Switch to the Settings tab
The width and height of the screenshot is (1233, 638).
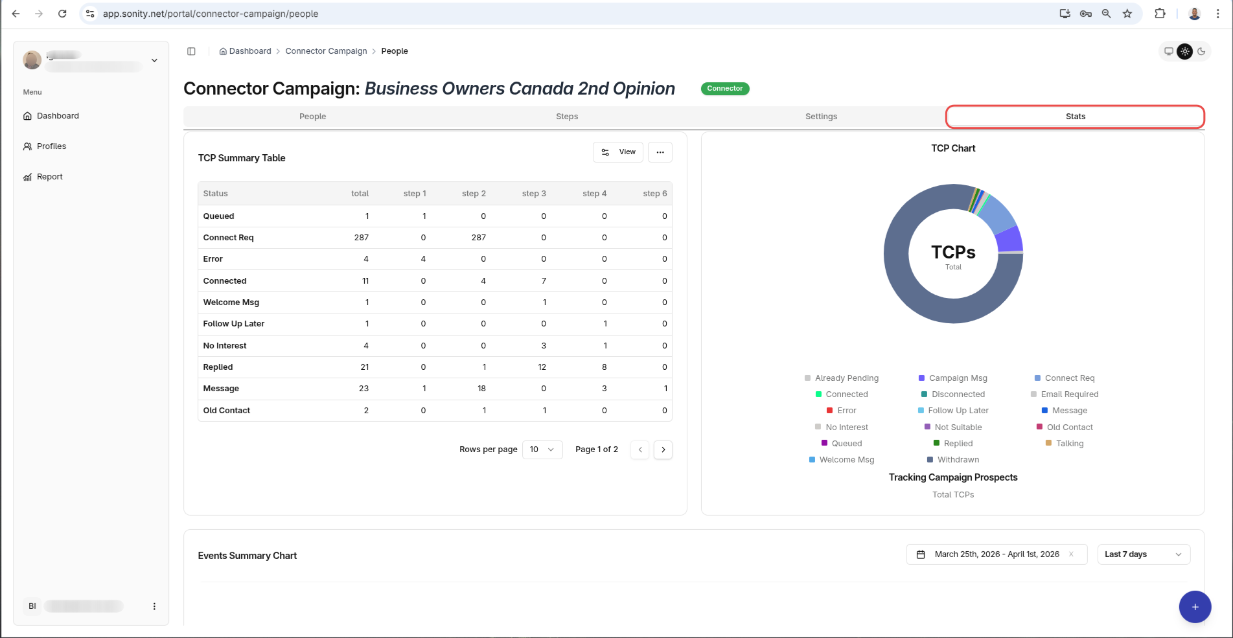coord(821,117)
